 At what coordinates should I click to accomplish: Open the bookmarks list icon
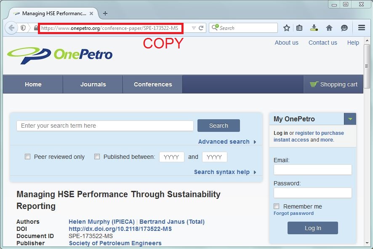point(299,28)
